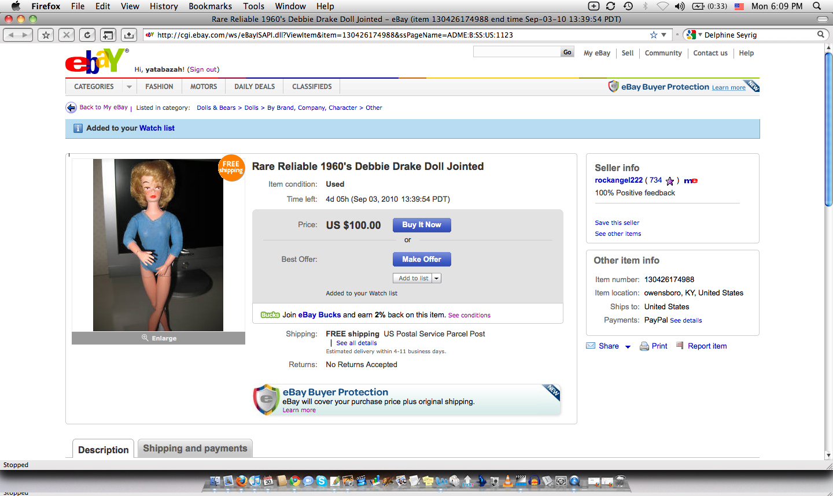Click the My eBay header link

(597, 53)
